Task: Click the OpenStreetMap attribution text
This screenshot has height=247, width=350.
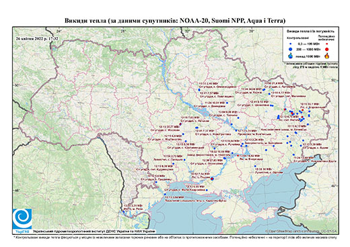Action: click(302, 231)
